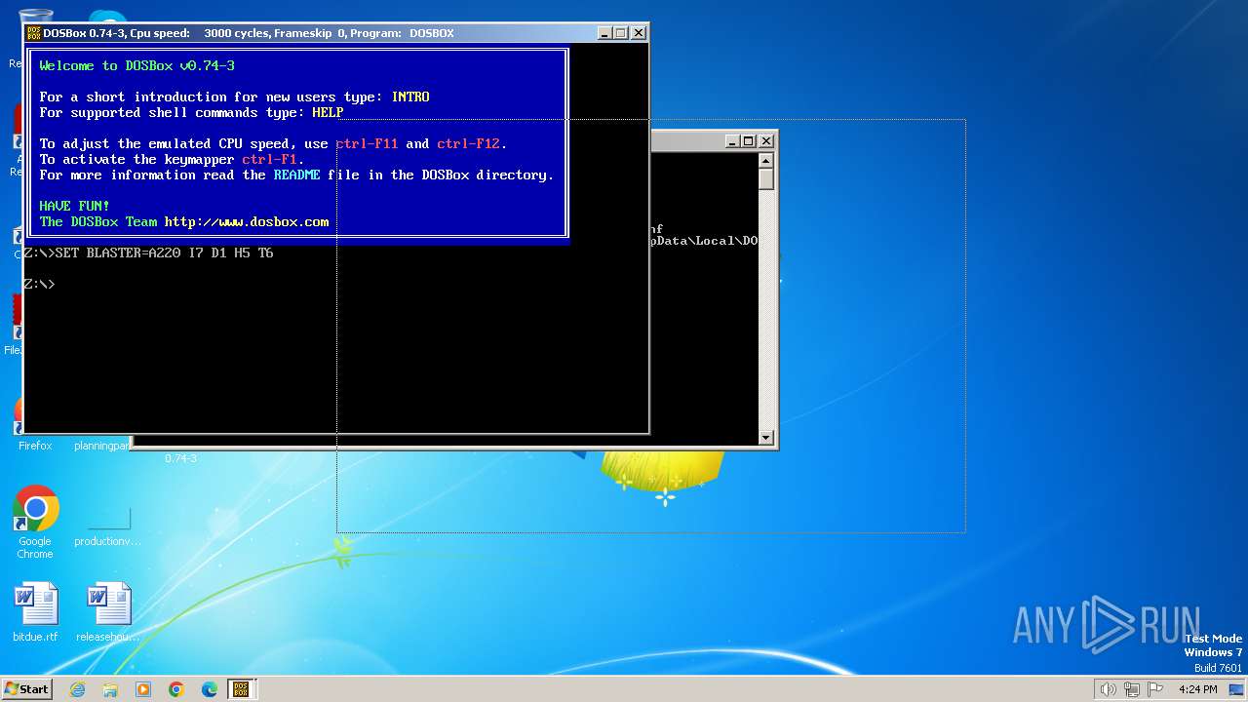
Task: Close the DOSBox status window behind
Action: coord(766,141)
